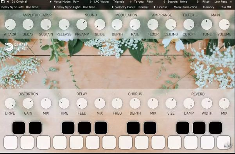235x154 pixels.
Task: Enable the Reverb effect toggle
Action: pyautogui.click(x=167, y=94)
